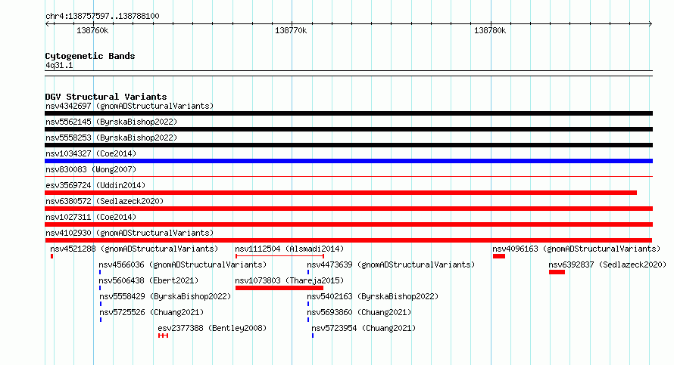This screenshot has height=365, width=674.
Task: Open the nsv5606438 Ebert2021 label
Action: [148, 280]
